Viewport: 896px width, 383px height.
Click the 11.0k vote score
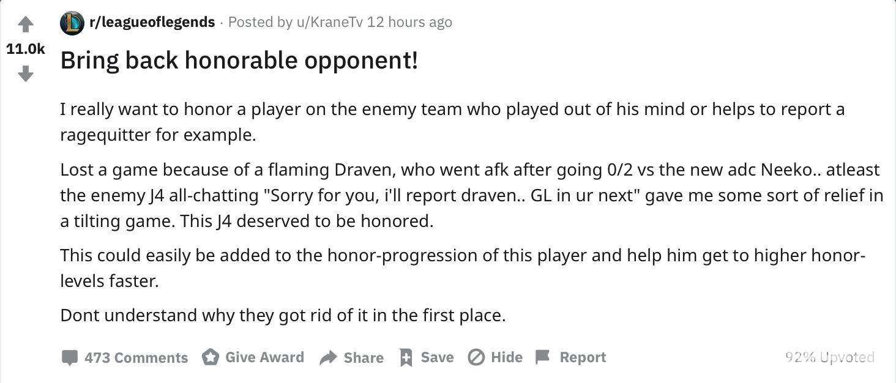click(x=26, y=49)
